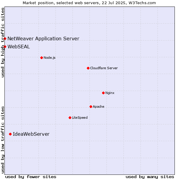Click the 'used by many sites' axis label
Image resolution: width=179 pixels, height=179 pixels.
(150, 177)
